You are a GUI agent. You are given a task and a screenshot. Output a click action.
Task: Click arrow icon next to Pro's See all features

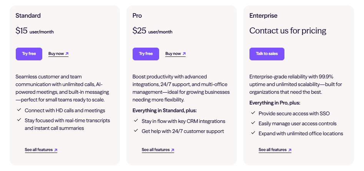click(x=173, y=150)
